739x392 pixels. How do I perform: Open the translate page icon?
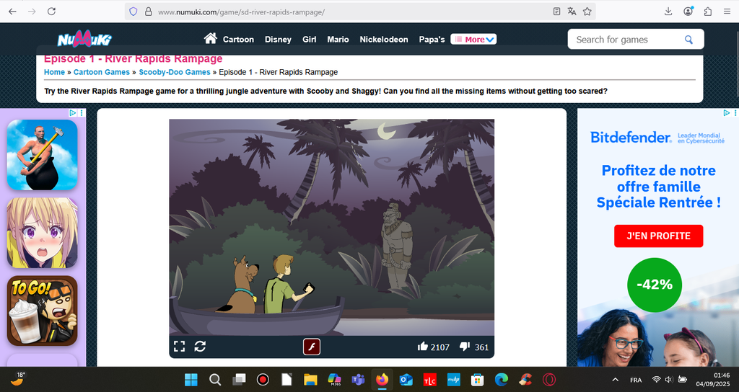coord(572,12)
